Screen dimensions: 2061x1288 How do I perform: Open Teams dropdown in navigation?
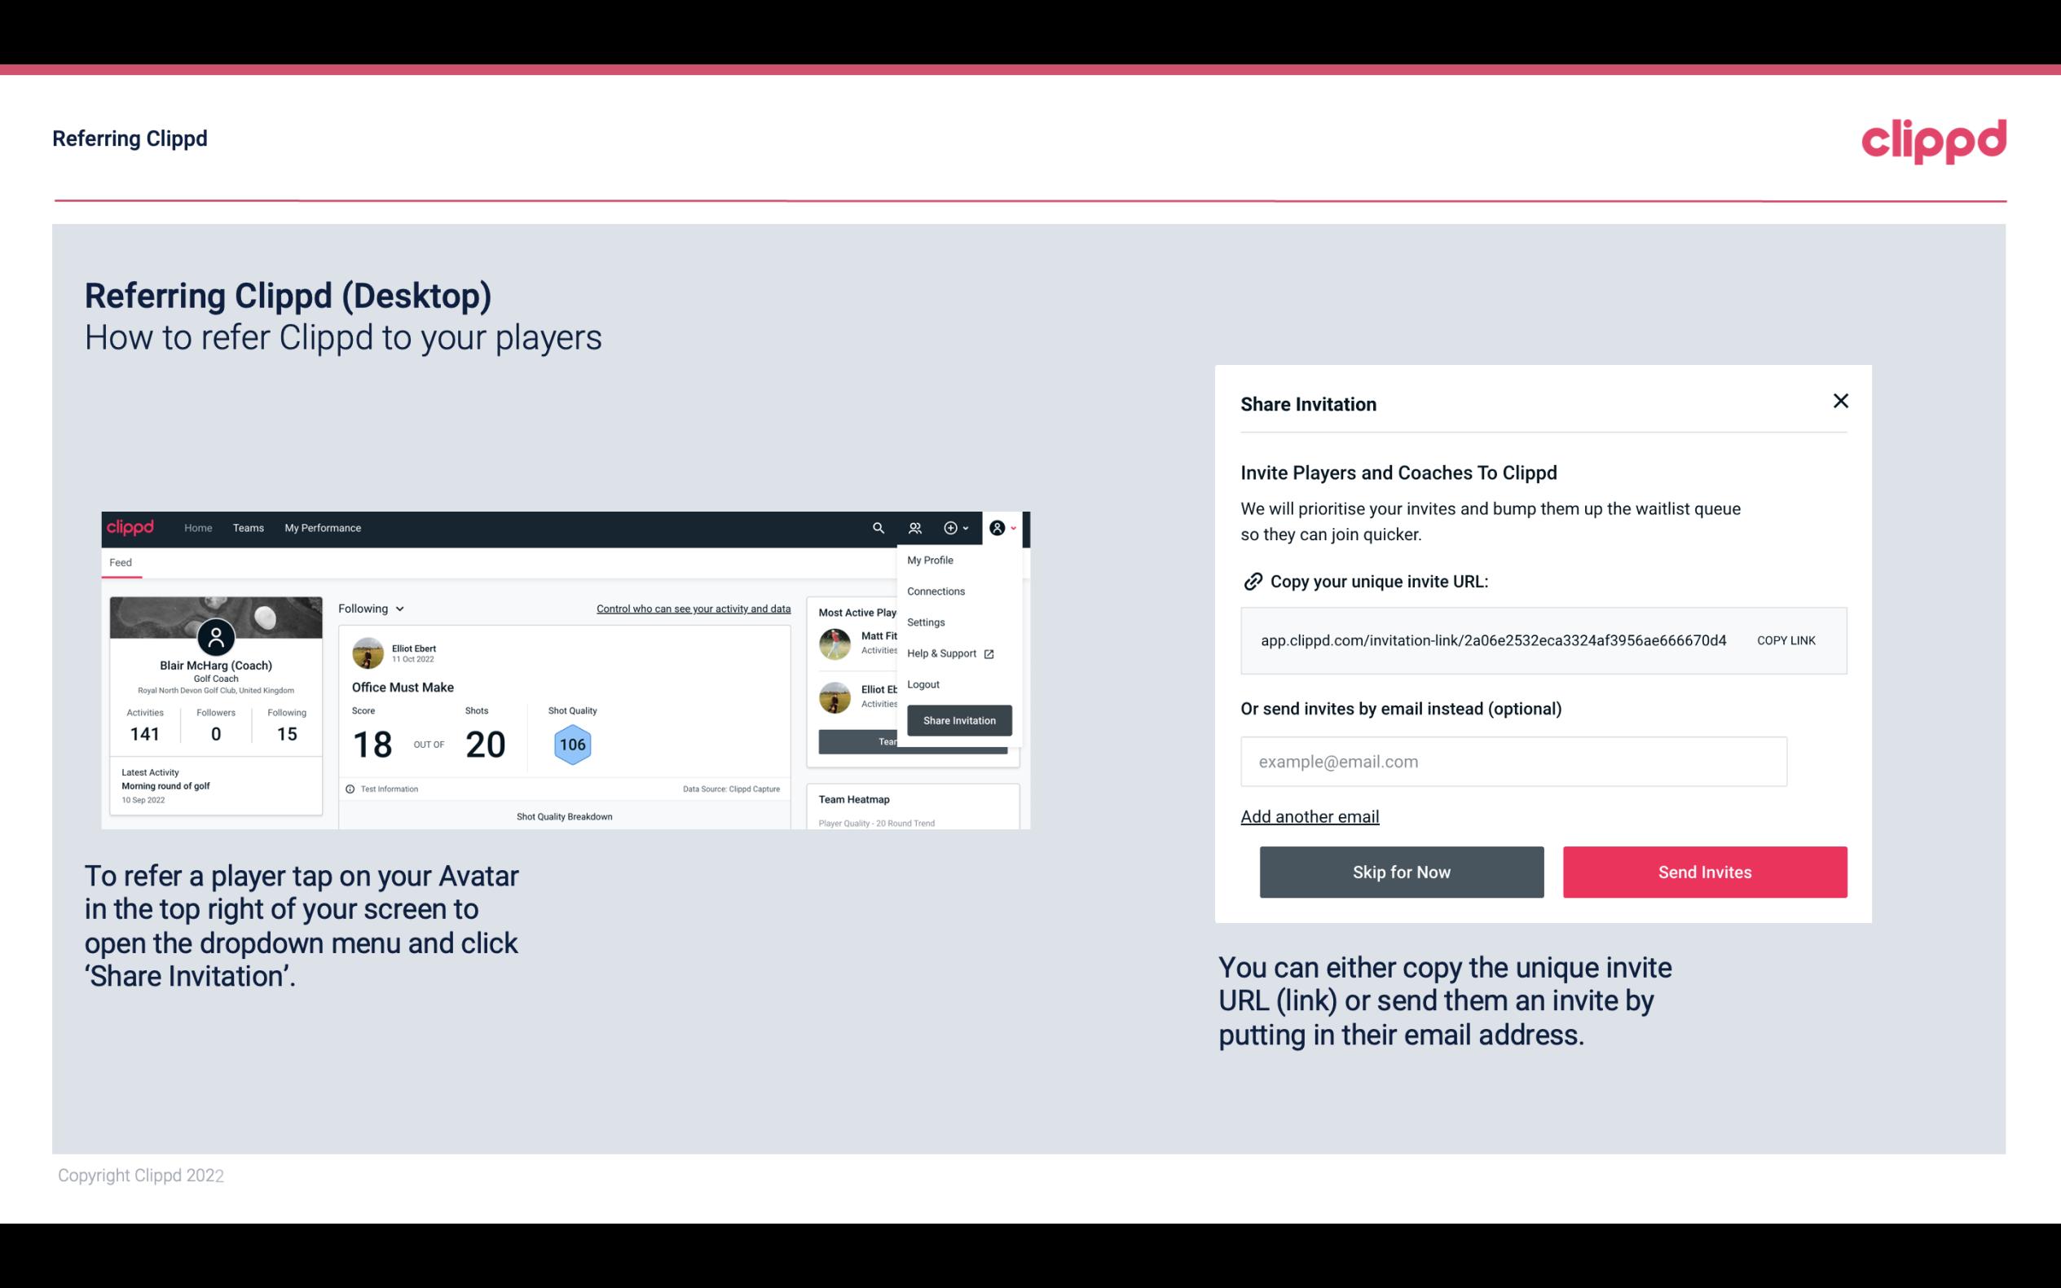tap(246, 527)
